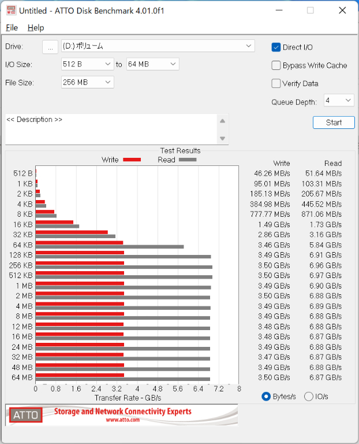Screen dimensions: 359x444
Task: Click the drive browse (...) button
Action: click(x=50, y=47)
